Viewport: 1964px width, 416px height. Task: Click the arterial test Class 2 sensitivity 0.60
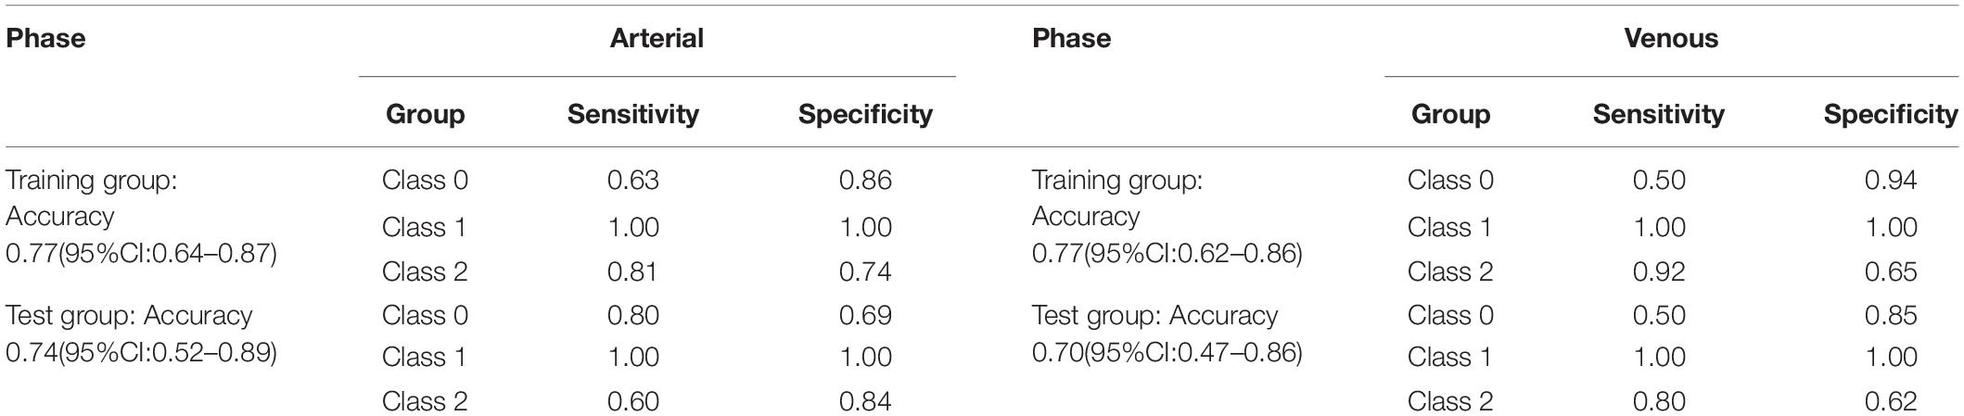pyautogui.click(x=633, y=401)
